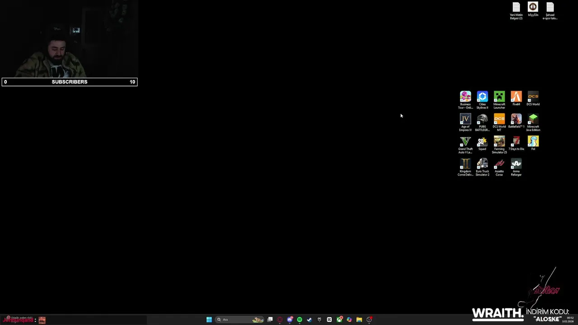Select the Minecraft Java Edition shortcut

(x=533, y=122)
